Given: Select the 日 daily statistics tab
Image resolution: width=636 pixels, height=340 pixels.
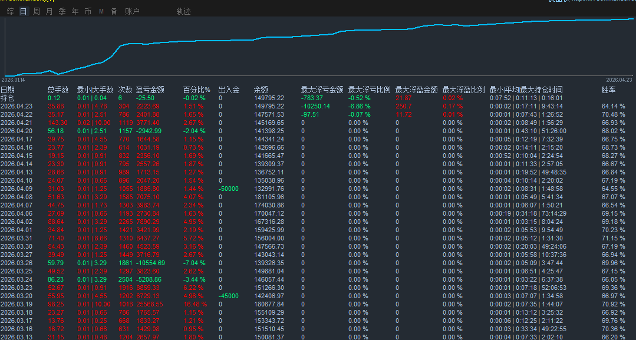Looking at the screenshot, I should click(23, 11).
